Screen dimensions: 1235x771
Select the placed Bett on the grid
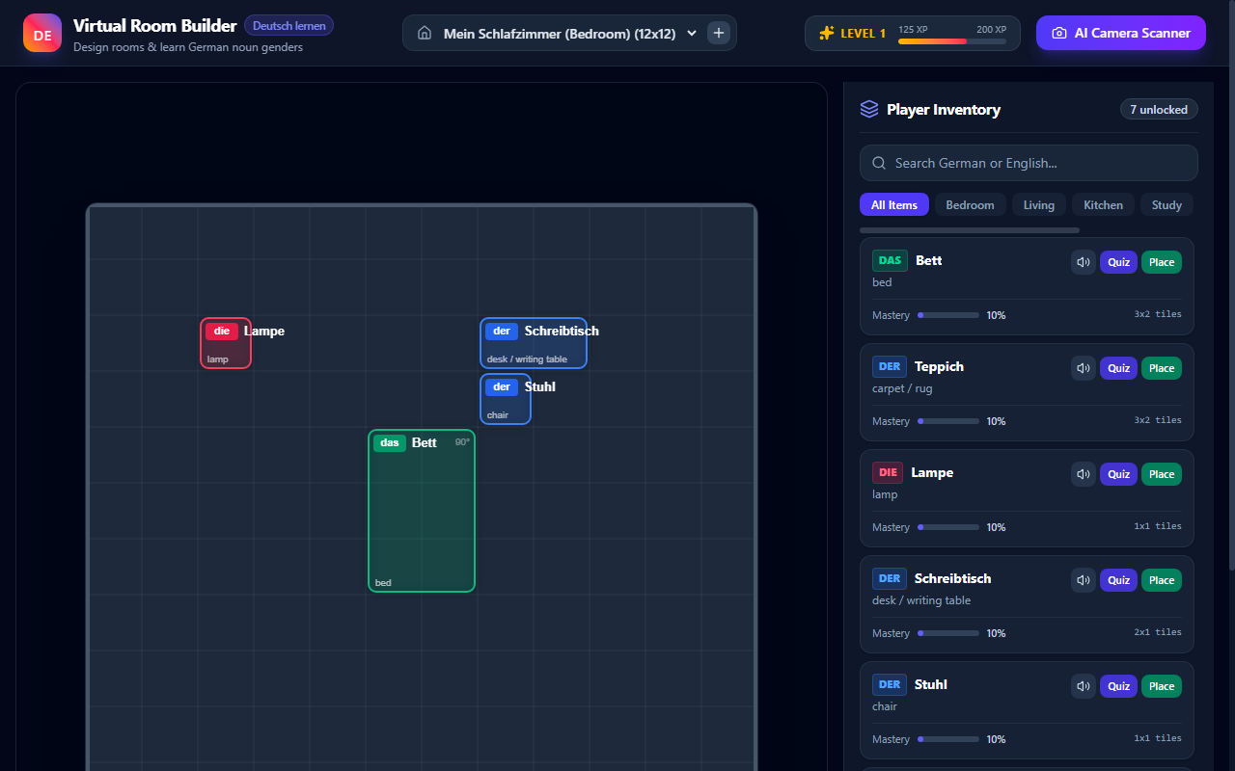(x=422, y=511)
